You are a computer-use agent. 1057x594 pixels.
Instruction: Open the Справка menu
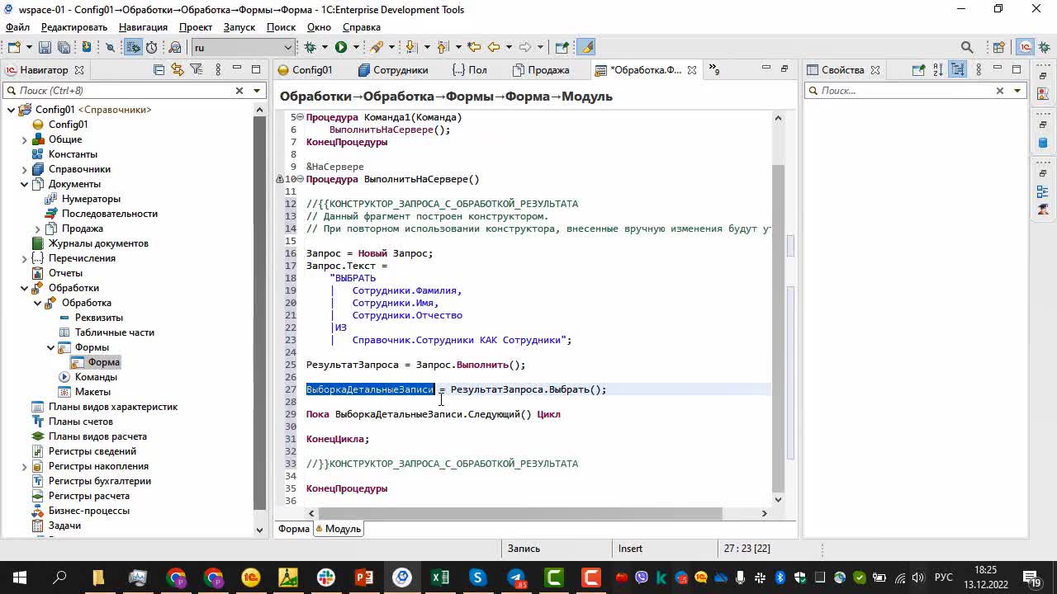(x=362, y=27)
